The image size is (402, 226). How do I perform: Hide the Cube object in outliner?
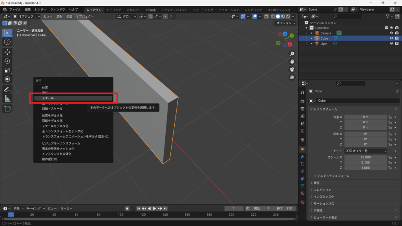391,38
